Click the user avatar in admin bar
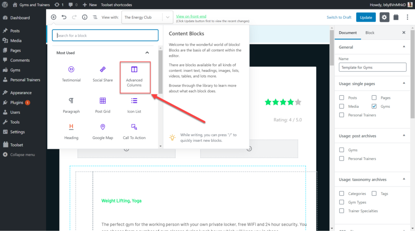Screen dimensions: 415x231 410,5
